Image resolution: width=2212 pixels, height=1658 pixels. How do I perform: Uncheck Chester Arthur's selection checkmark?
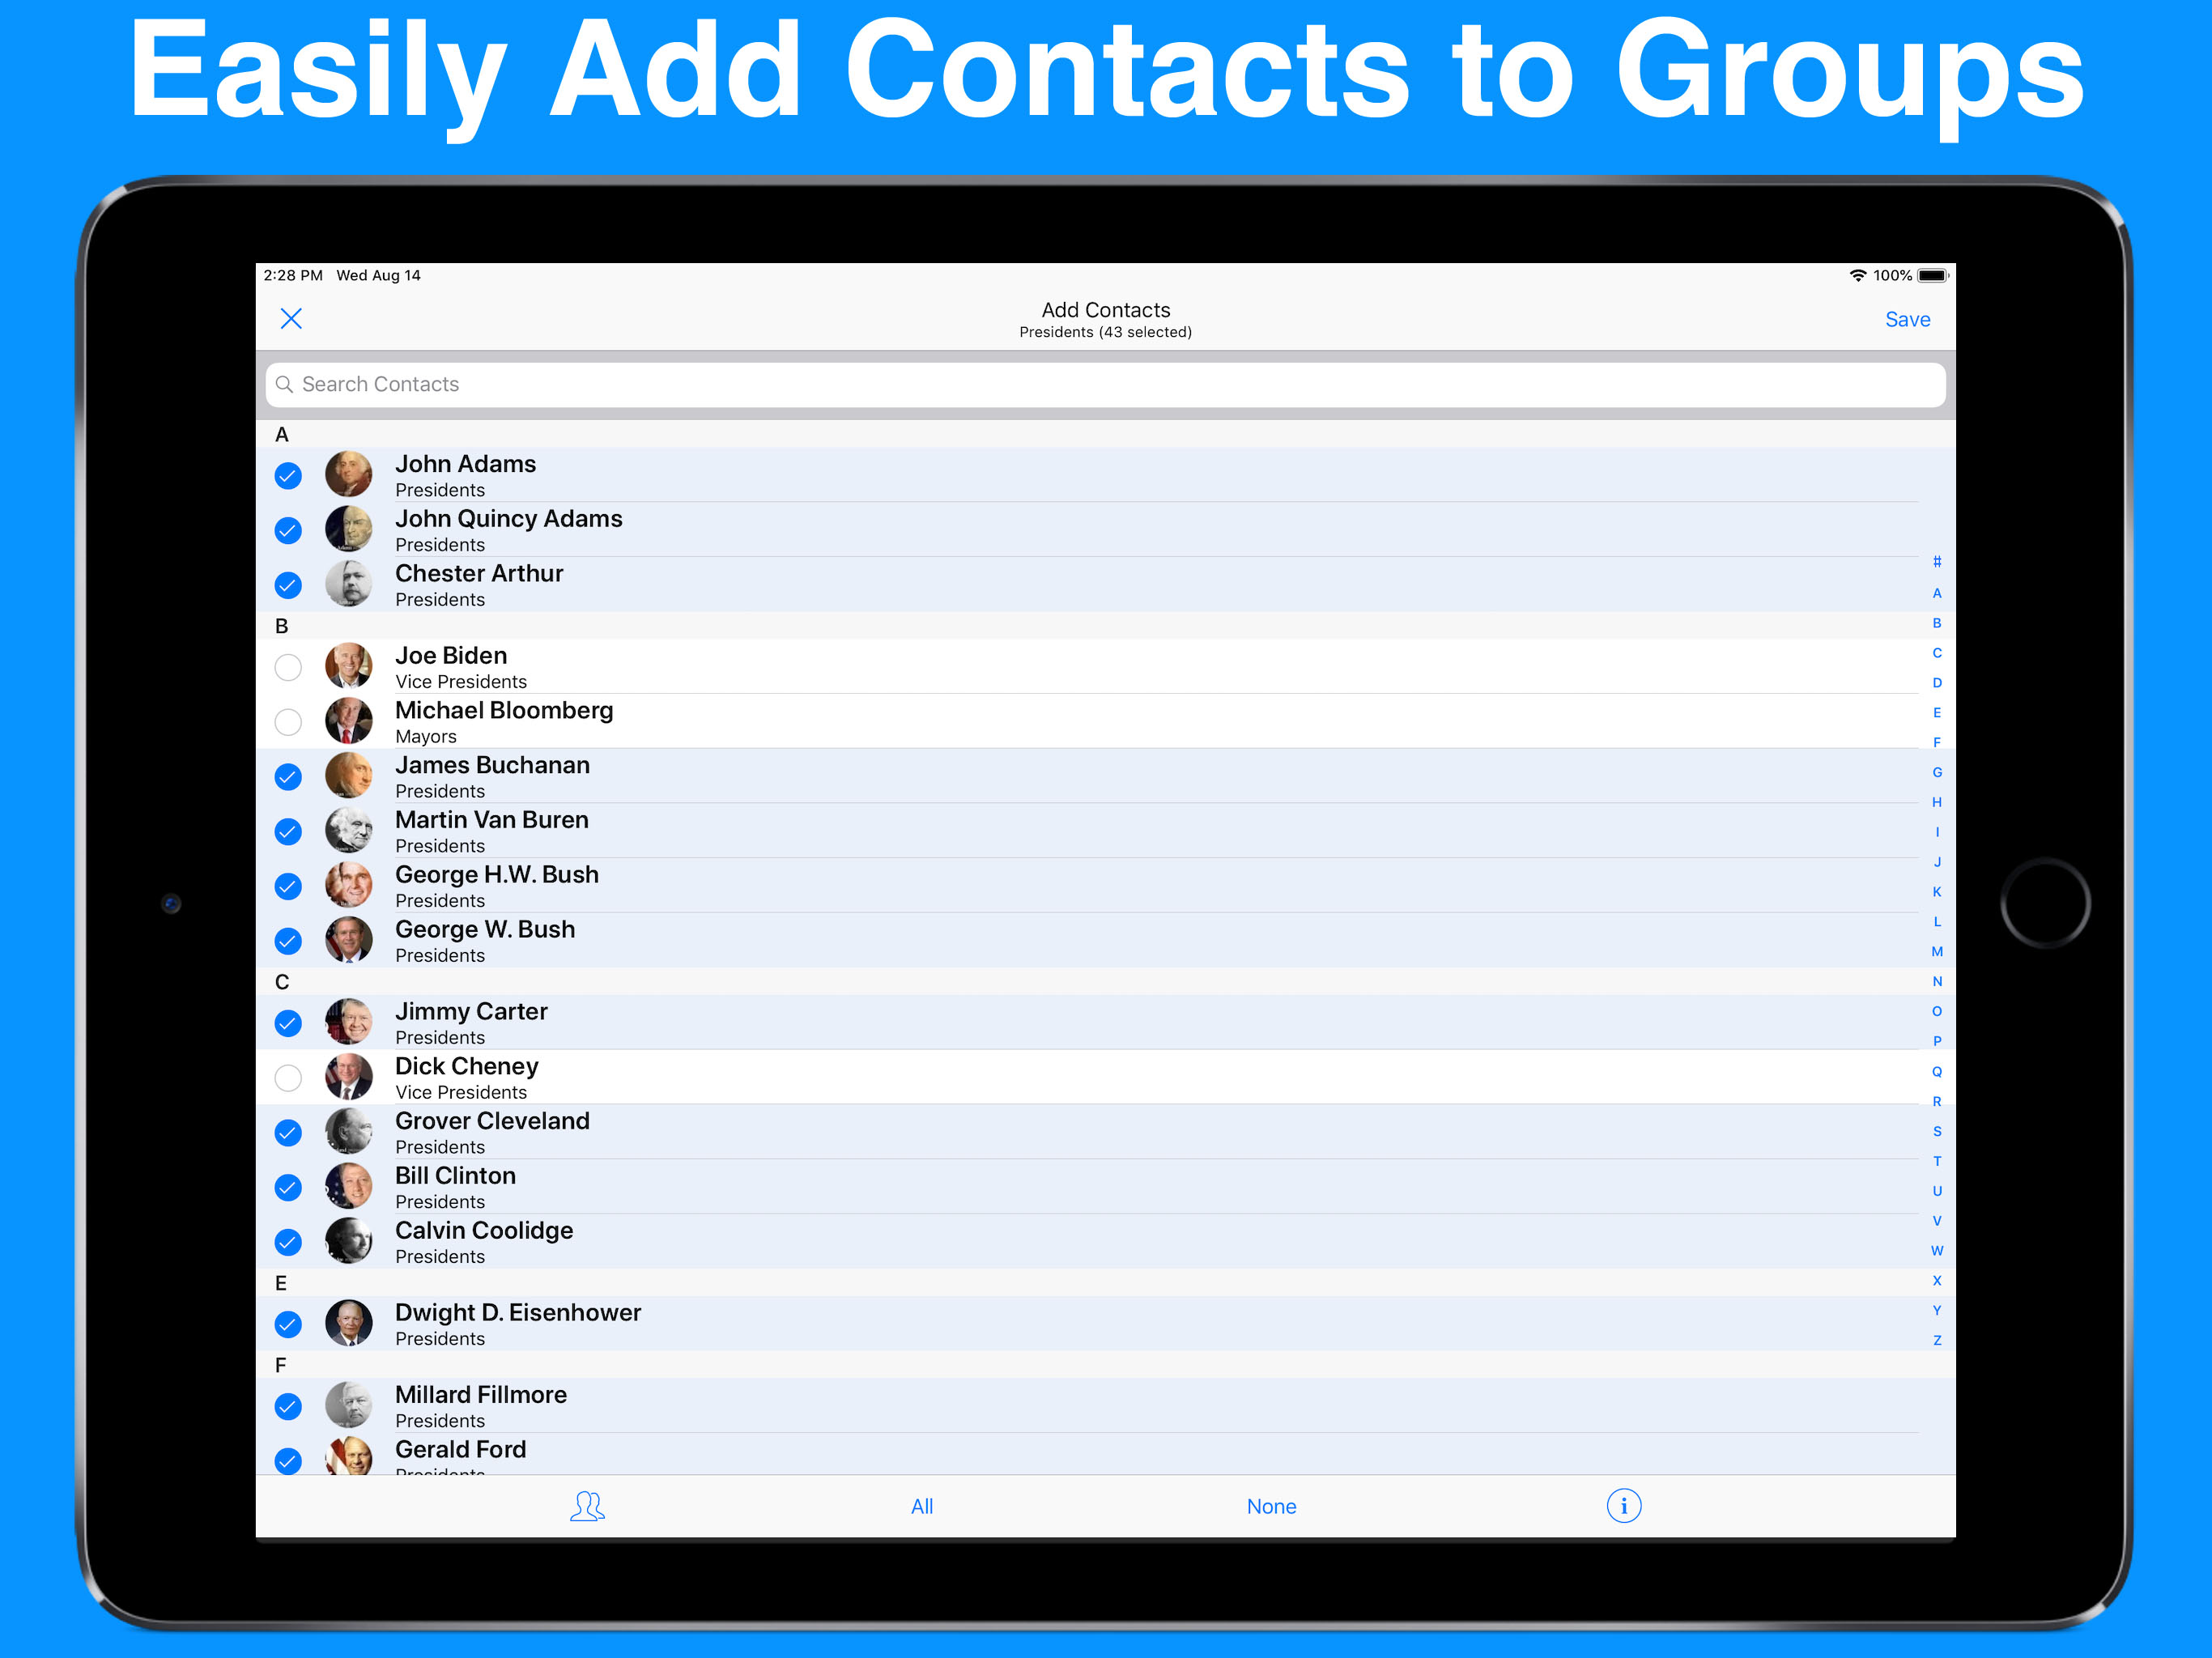click(288, 585)
